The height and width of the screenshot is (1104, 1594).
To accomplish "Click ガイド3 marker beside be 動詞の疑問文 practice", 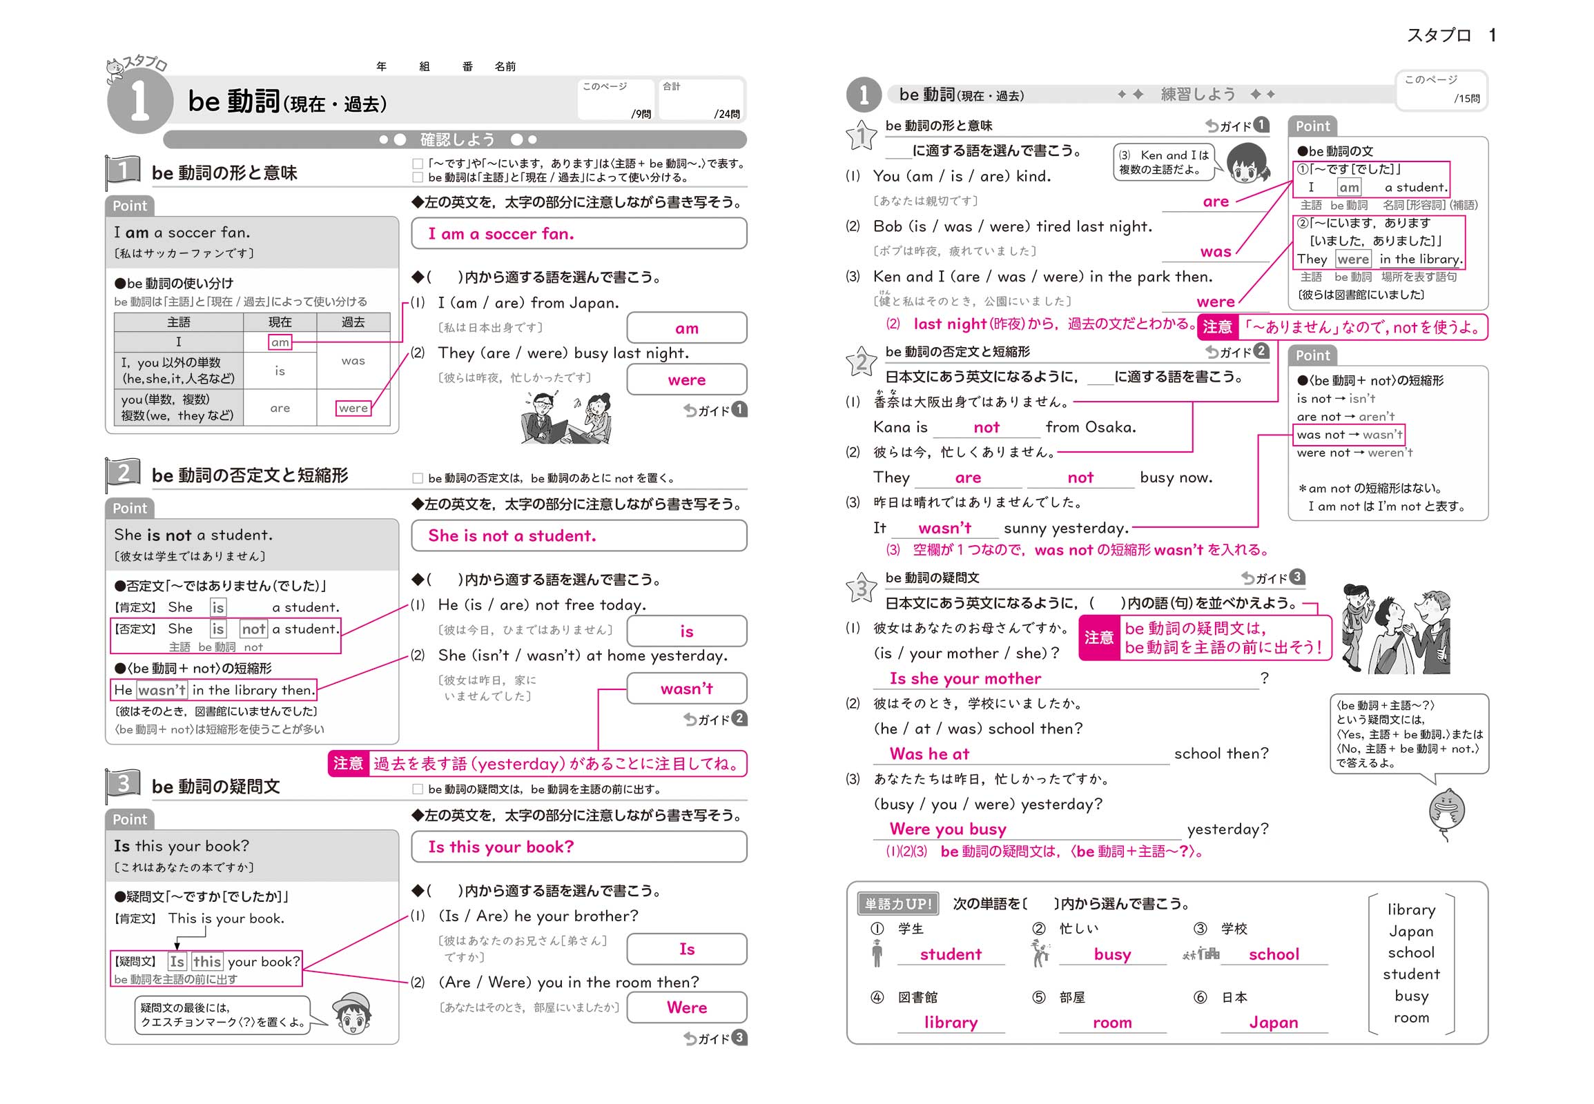I will [x=1273, y=578].
